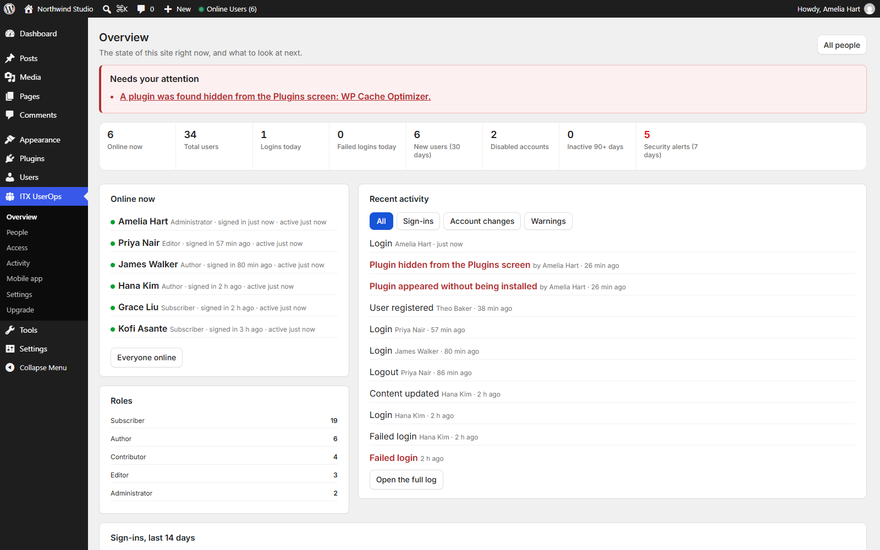Click the plus New icon in admin bar

tap(168, 9)
